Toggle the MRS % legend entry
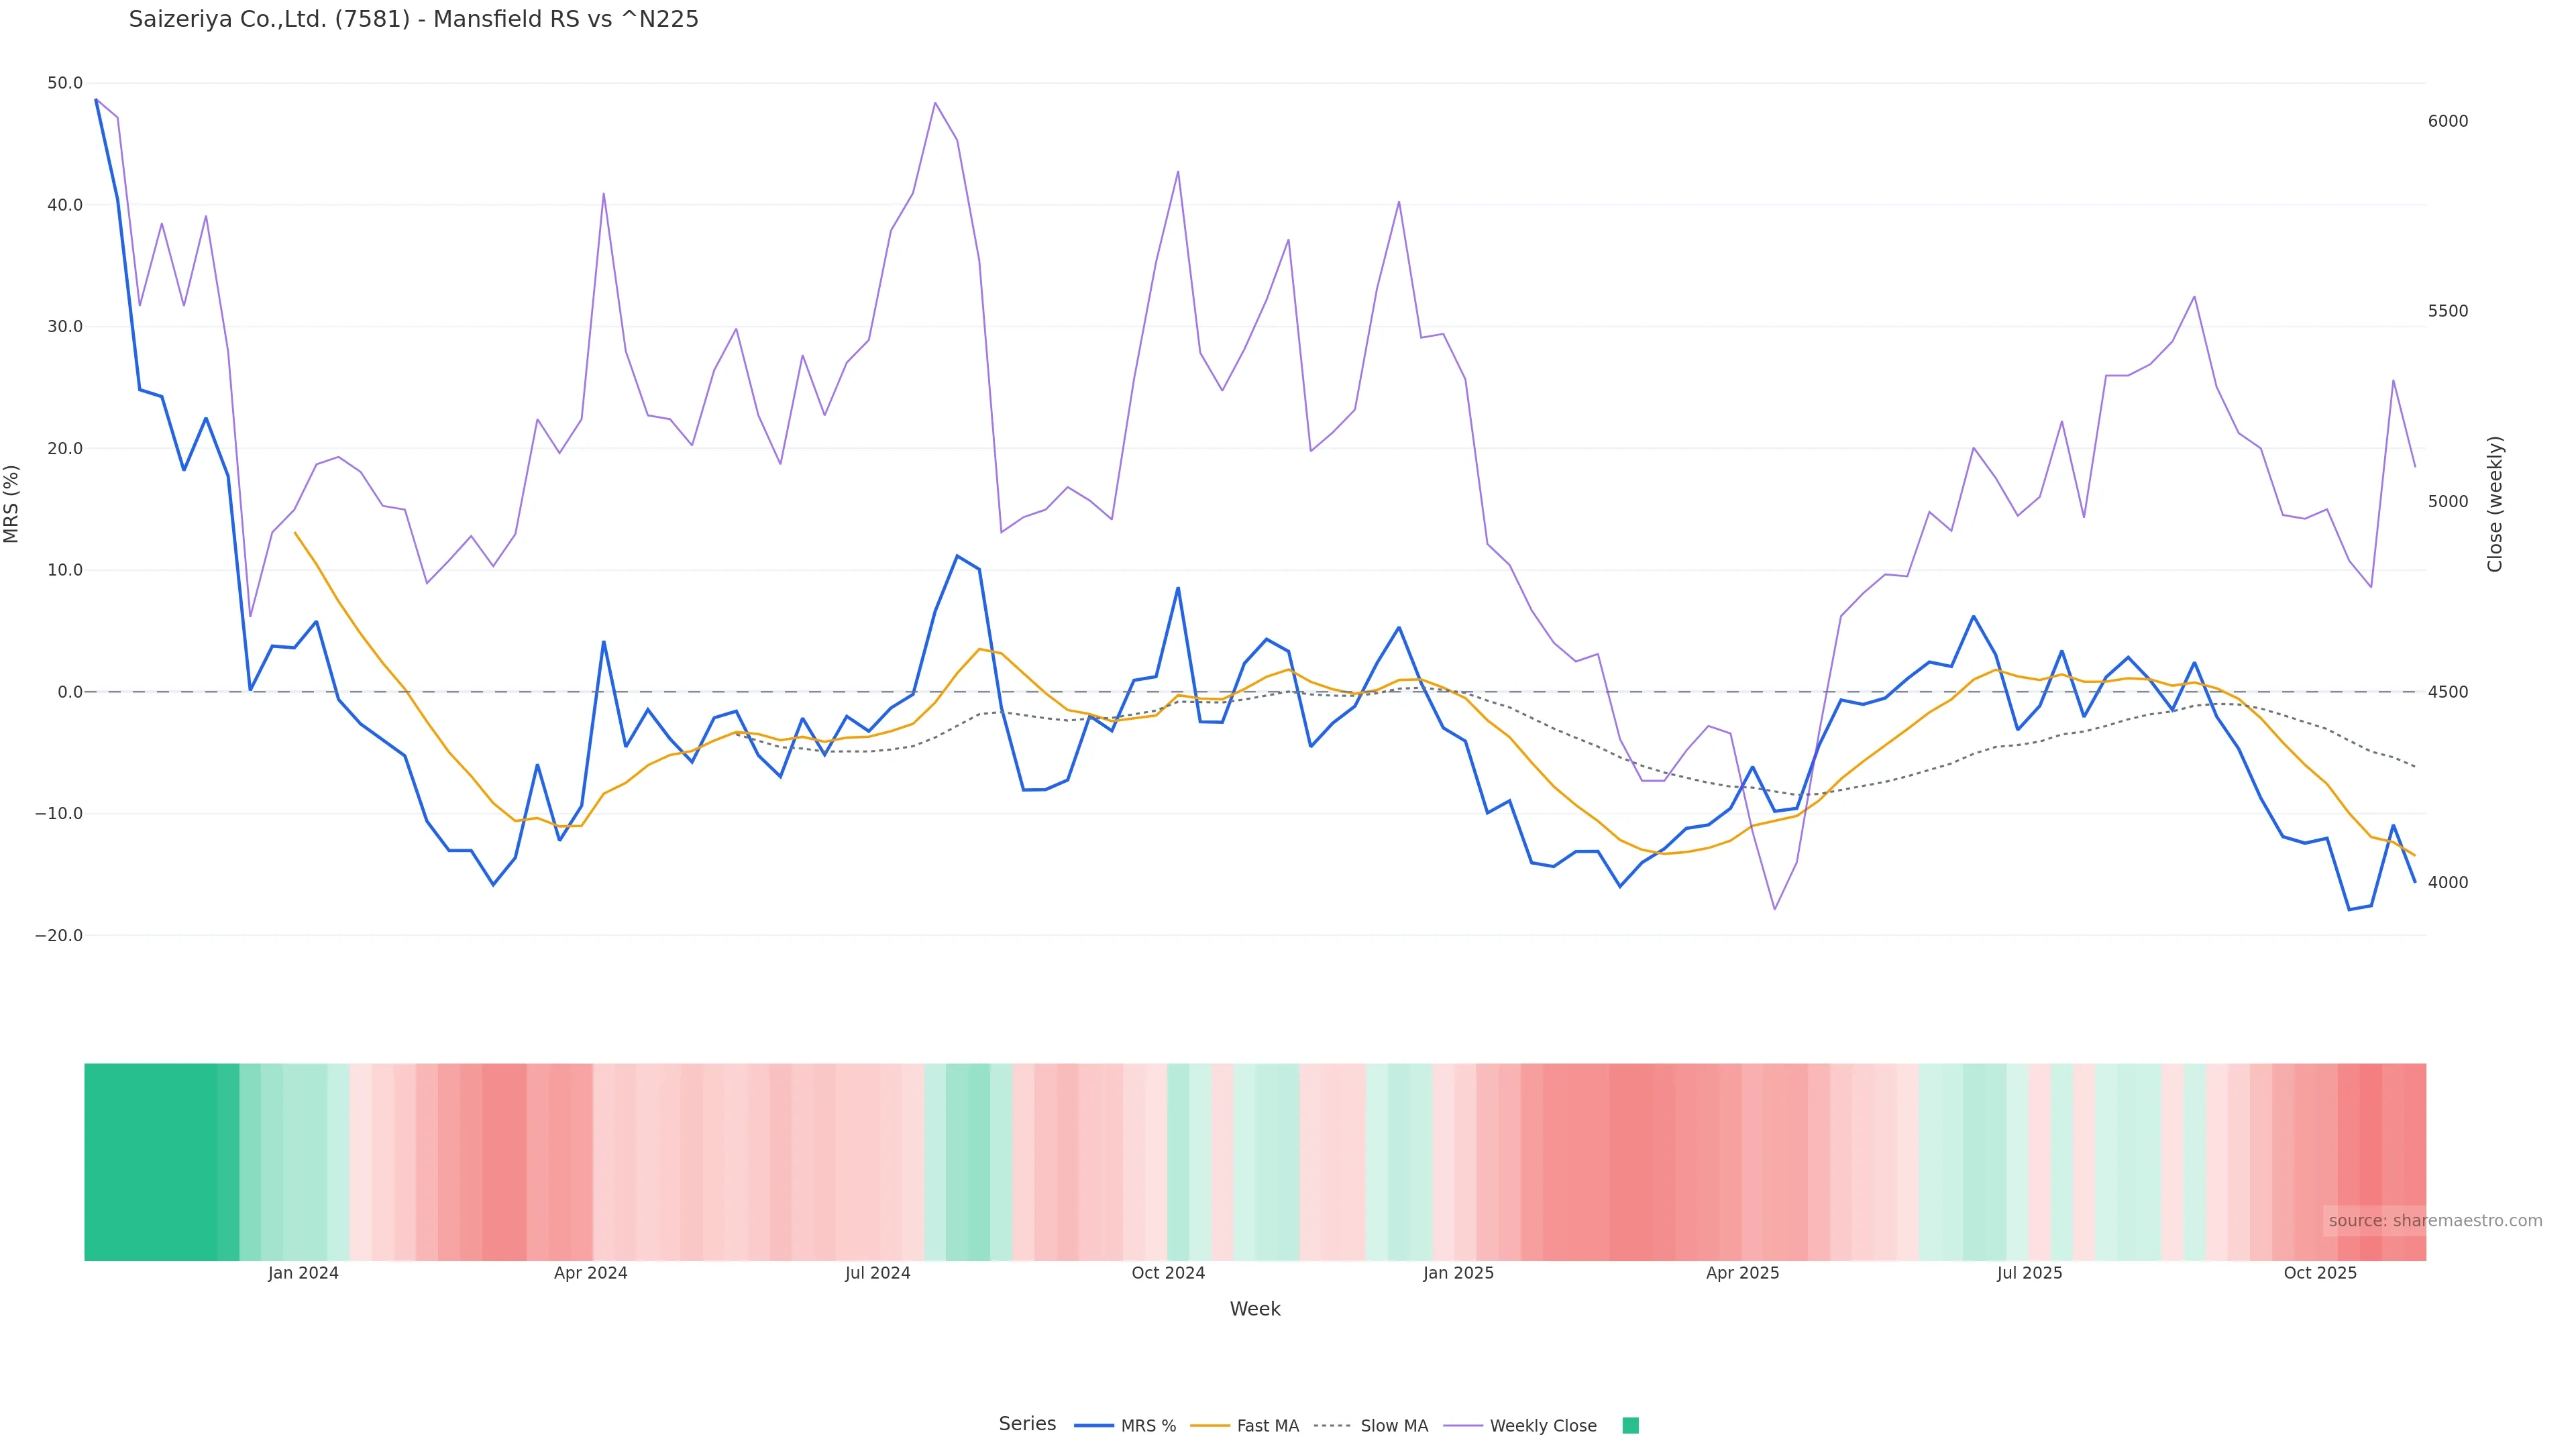 tap(1148, 1426)
